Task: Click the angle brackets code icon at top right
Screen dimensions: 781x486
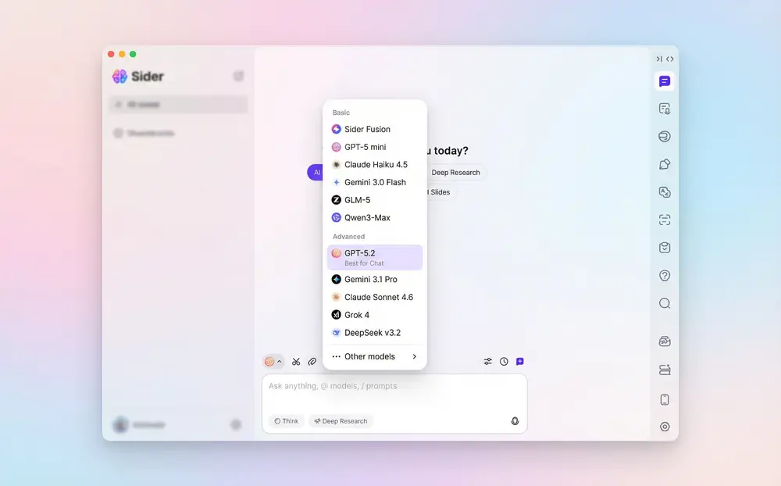Action: 670,59
